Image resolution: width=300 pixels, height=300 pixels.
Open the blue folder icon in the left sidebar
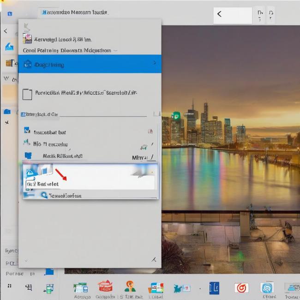[7, 112]
